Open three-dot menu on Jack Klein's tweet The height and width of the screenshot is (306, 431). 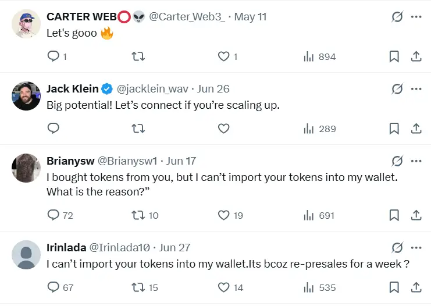[x=416, y=89]
